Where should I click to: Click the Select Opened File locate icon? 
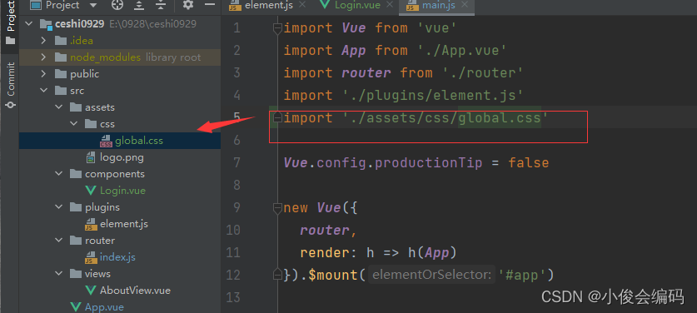pyautogui.click(x=117, y=5)
